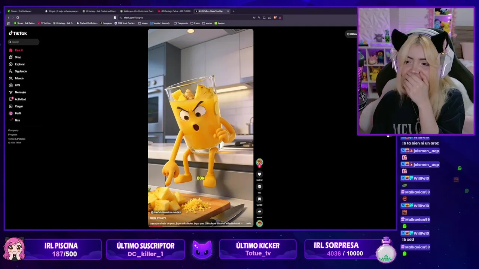Open the Siguiendo feed
479x269 pixels.
[x=18, y=71]
